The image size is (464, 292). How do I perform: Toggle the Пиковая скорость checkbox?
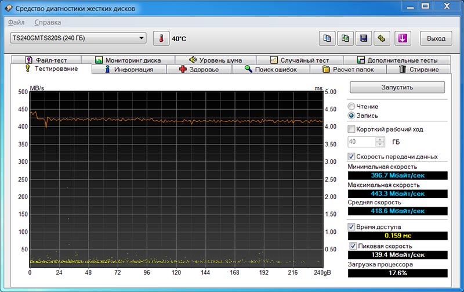pos(353,246)
